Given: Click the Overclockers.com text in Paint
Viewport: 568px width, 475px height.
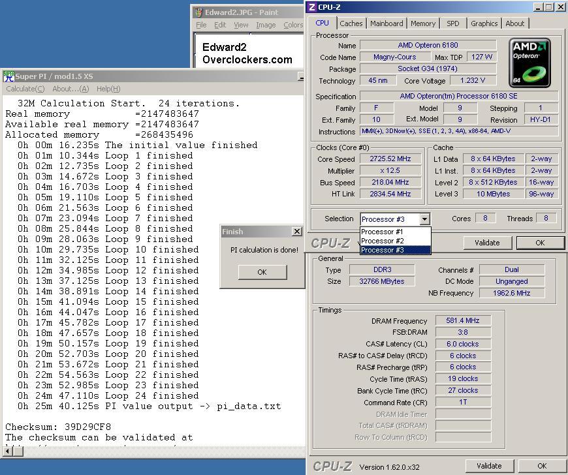Looking at the screenshot, I should tap(247, 60).
